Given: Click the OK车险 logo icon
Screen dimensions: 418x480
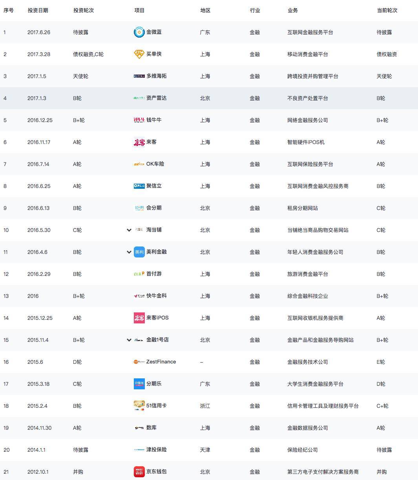Looking at the screenshot, I should pos(139,164).
